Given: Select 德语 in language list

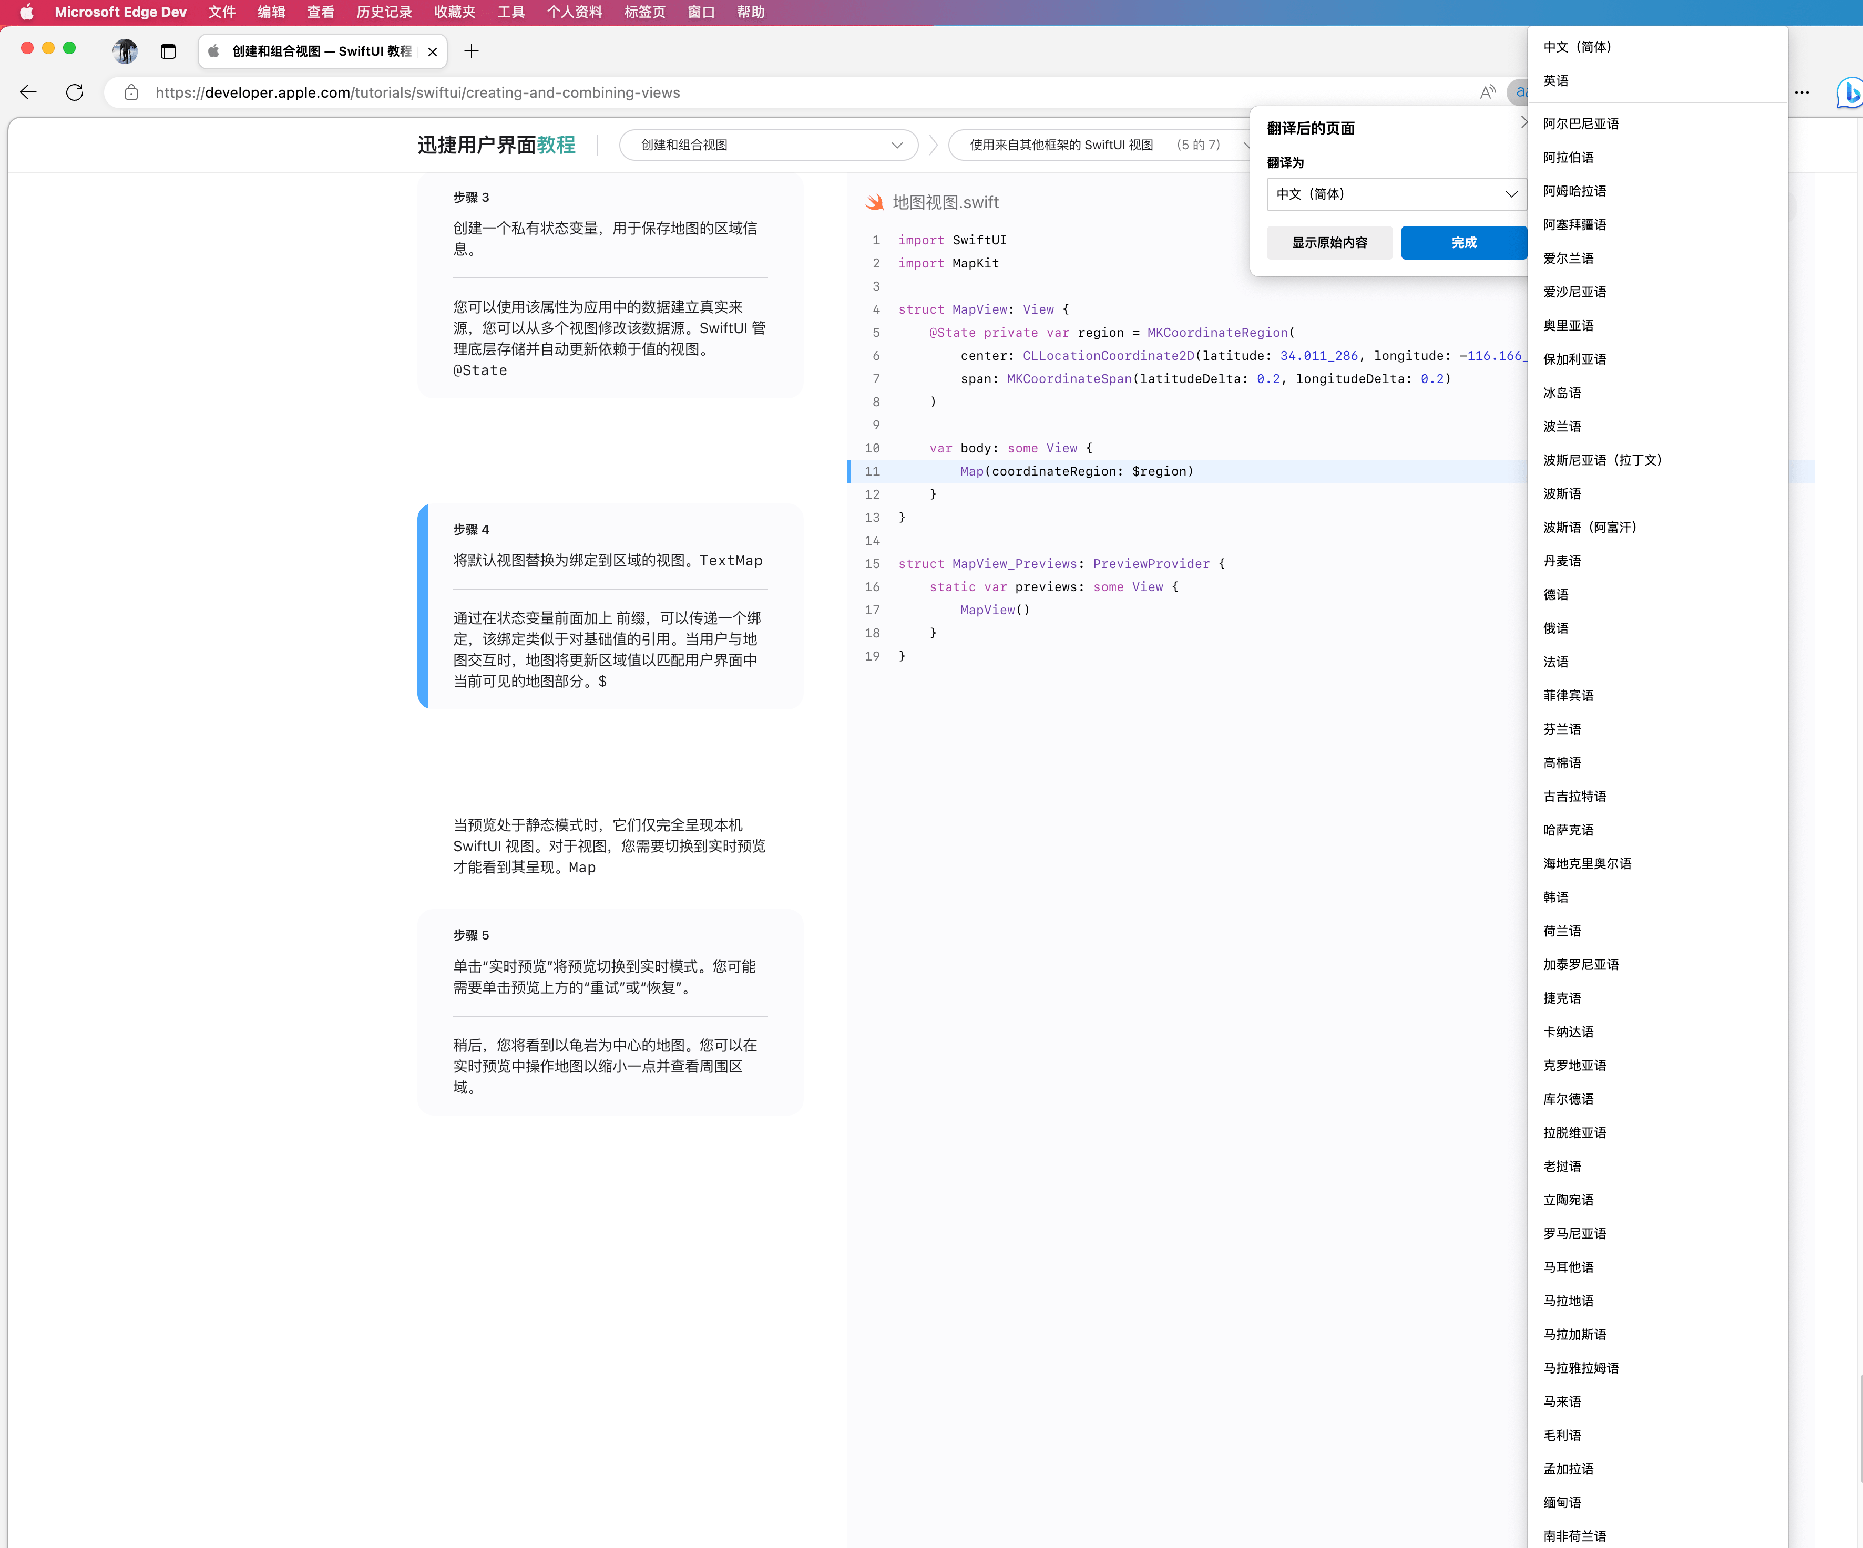Looking at the screenshot, I should click(1657, 594).
